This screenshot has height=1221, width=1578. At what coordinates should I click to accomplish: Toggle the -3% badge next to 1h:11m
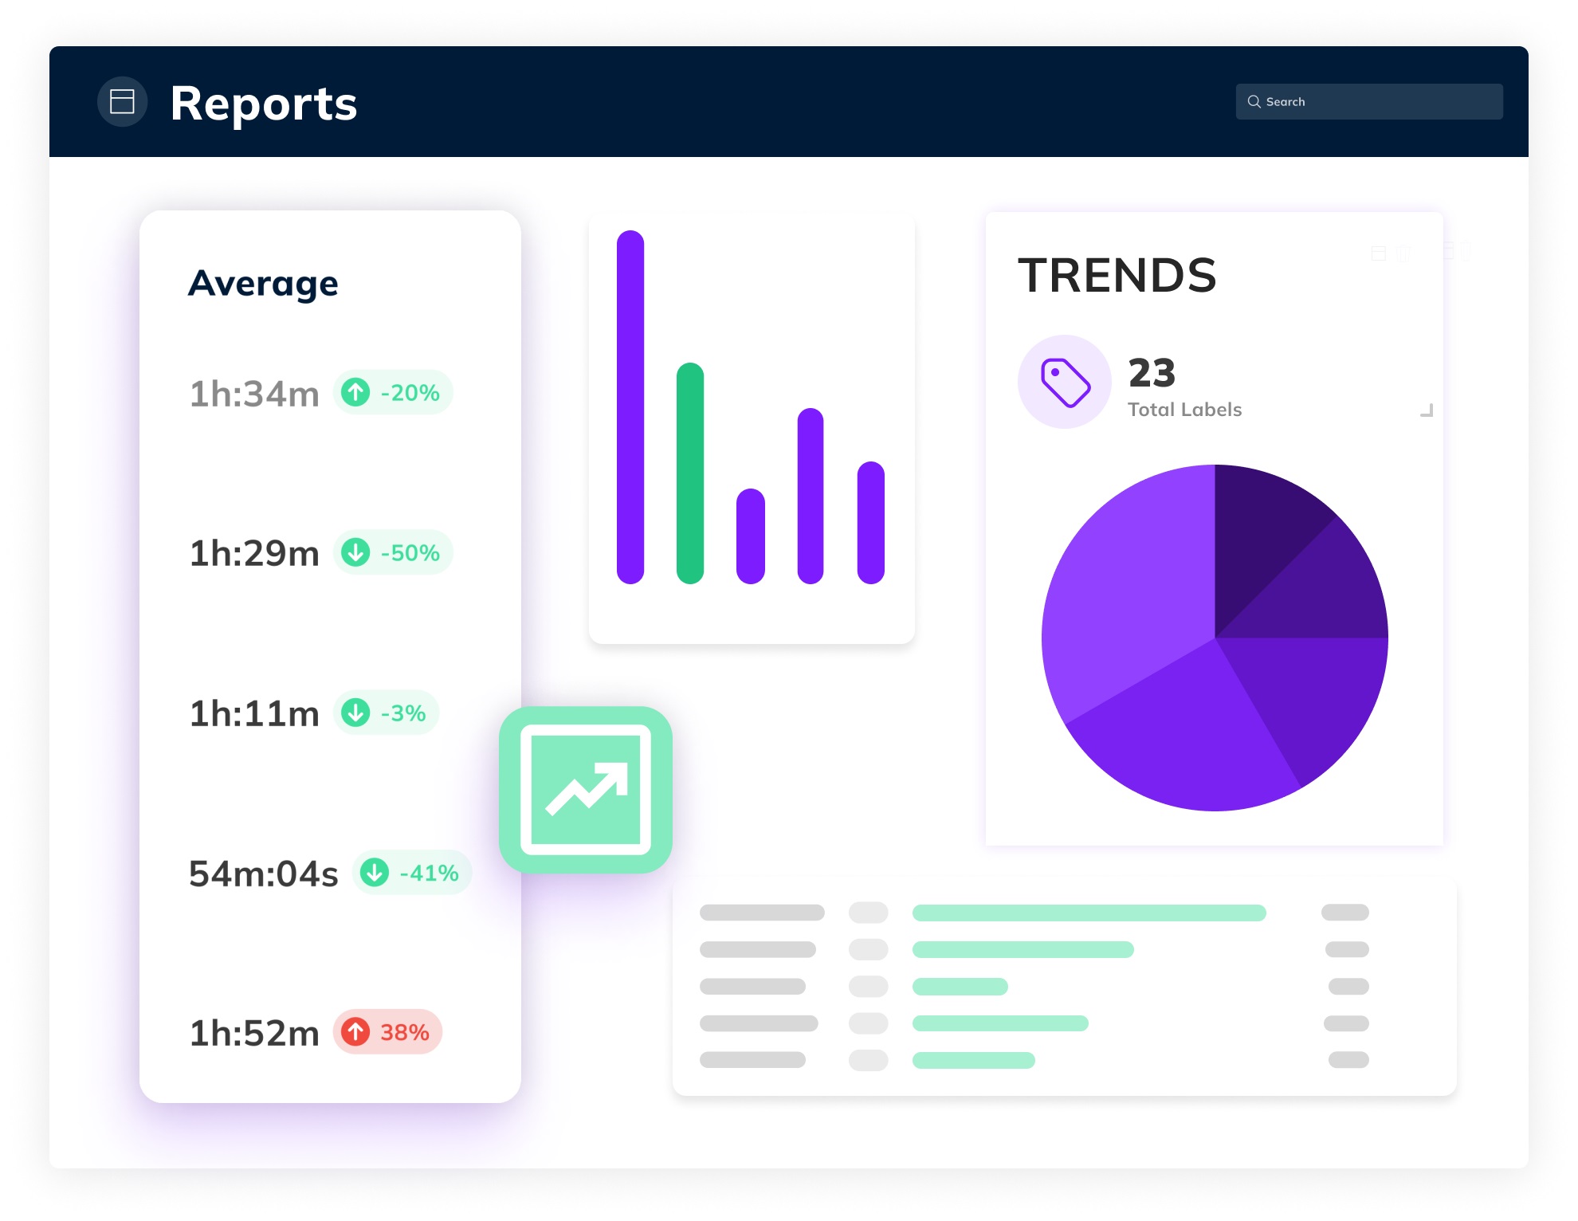point(387,713)
